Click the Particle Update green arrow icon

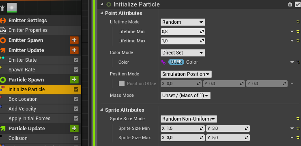3,128
